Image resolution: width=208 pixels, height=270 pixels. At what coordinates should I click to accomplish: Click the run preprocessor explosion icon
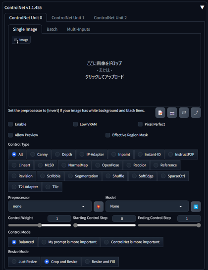(99, 207)
